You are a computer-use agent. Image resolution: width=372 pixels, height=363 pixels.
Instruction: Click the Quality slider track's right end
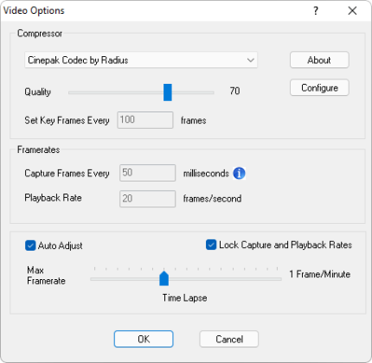tap(211, 92)
